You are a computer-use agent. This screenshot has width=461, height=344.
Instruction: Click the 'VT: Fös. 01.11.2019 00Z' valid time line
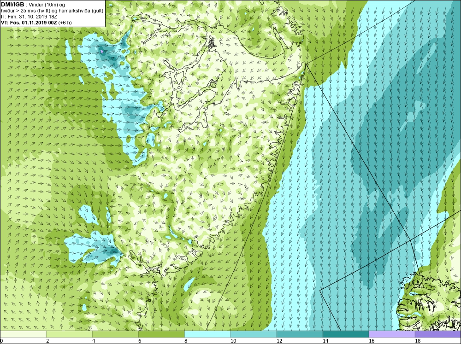[x=36, y=23]
